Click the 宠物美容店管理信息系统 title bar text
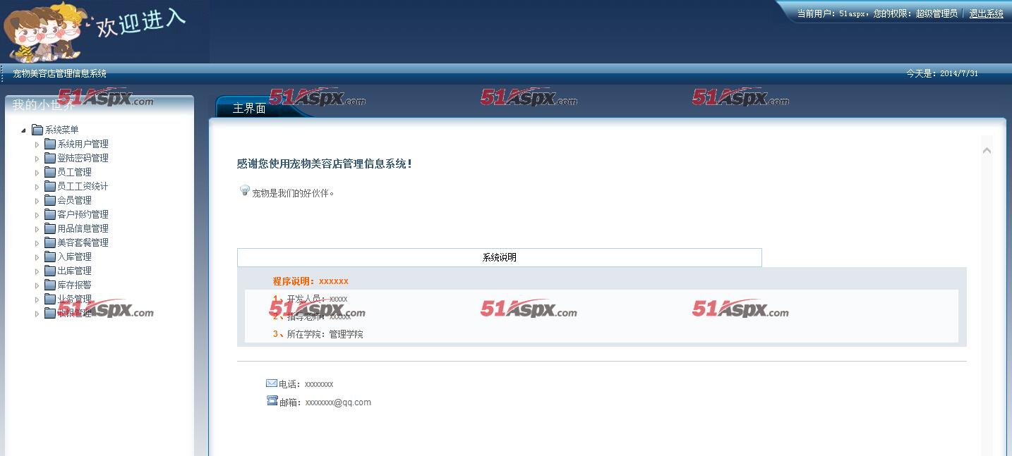The width and height of the screenshot is (1012, 456). (60, 73)
